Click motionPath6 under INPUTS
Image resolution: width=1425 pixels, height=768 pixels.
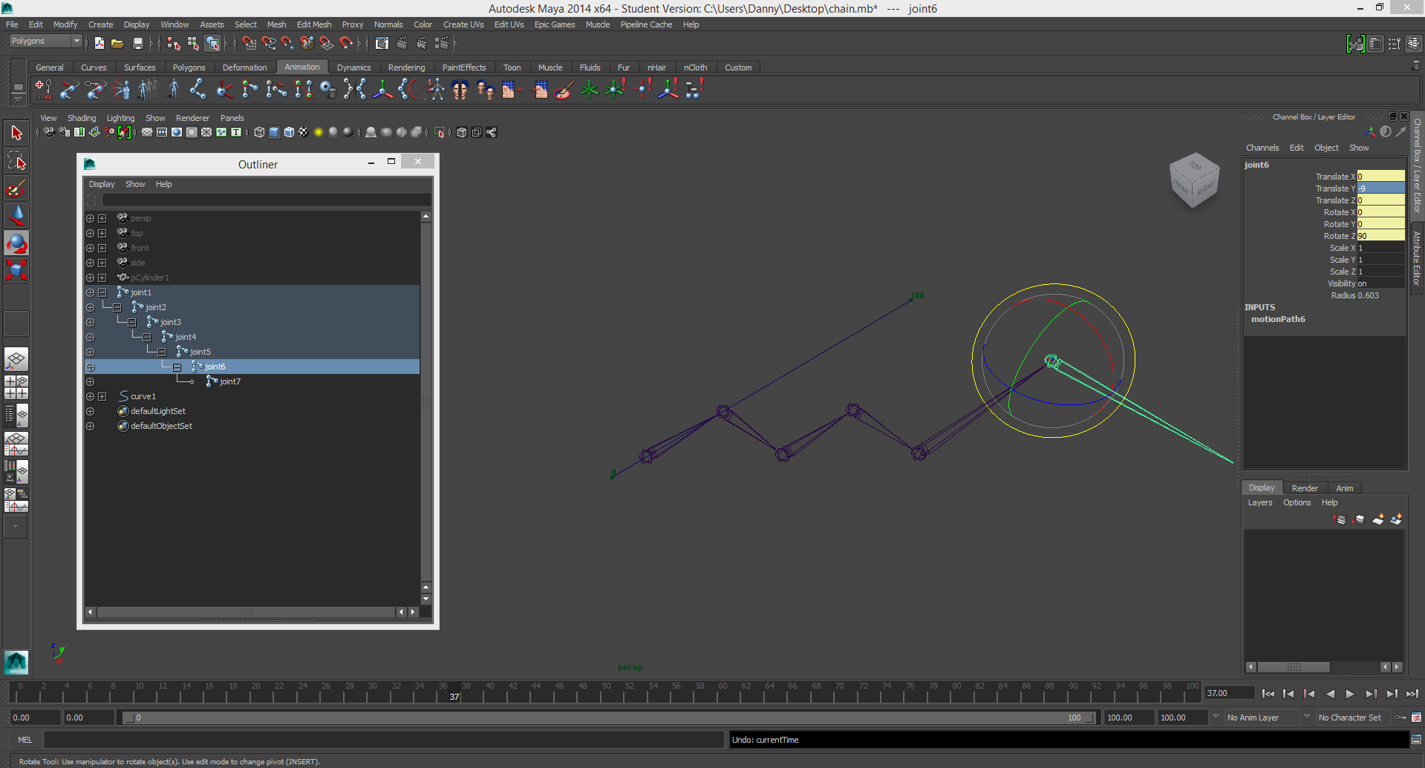1278,319
